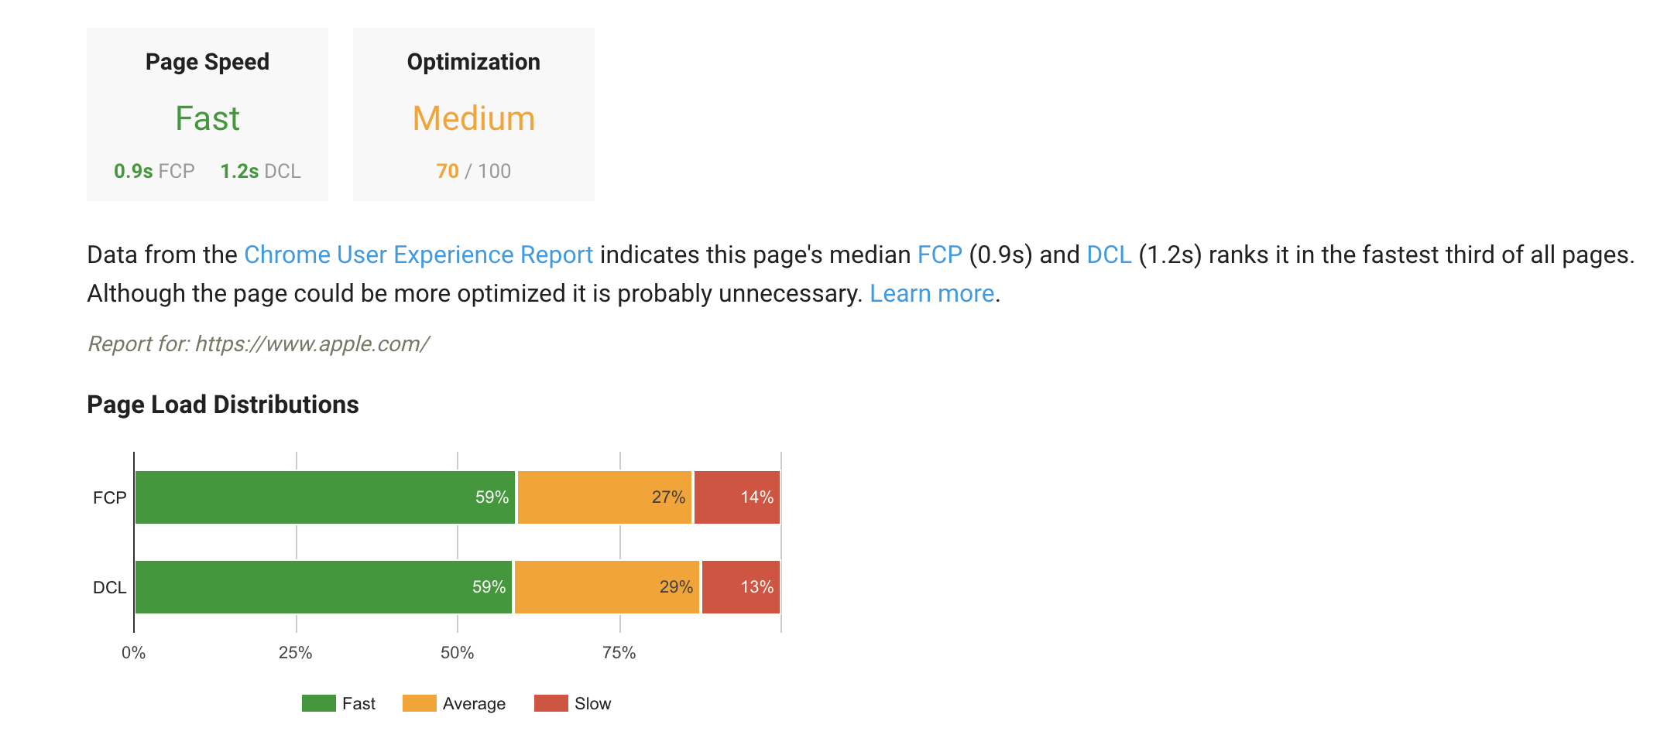Click the FCP link in description
This screenshot has height=738, width=1674.
click(939, 255)
